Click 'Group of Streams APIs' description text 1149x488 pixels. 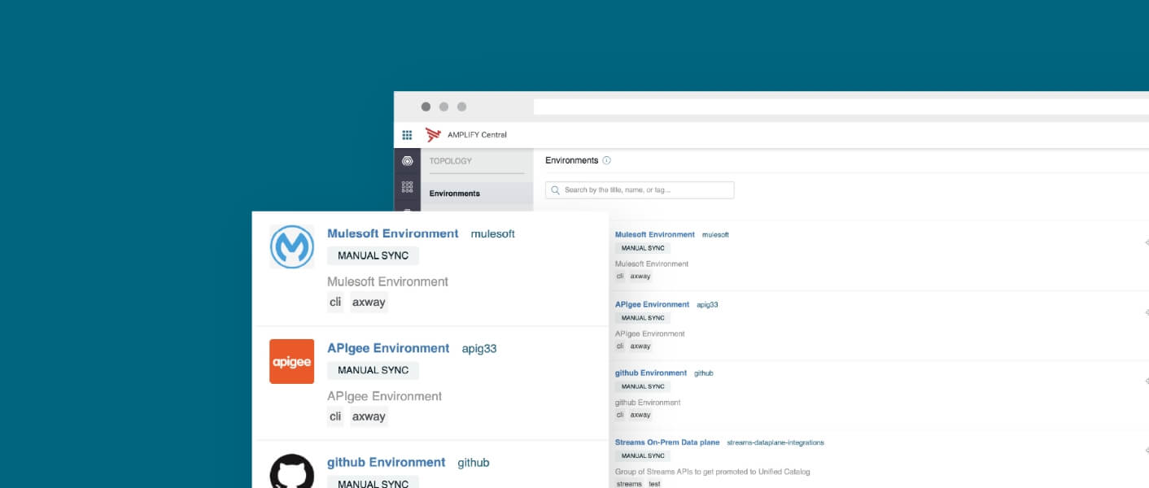pos(713,471)
